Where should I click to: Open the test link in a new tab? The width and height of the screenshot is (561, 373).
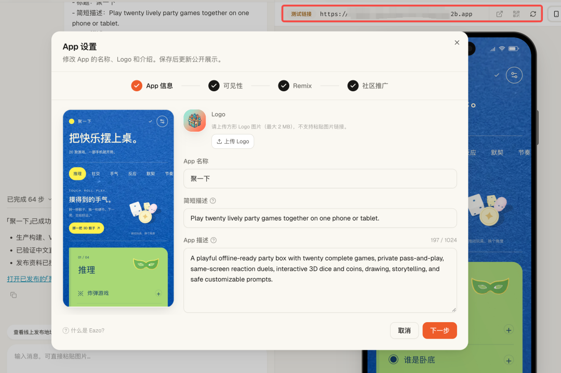pos(500,14)
